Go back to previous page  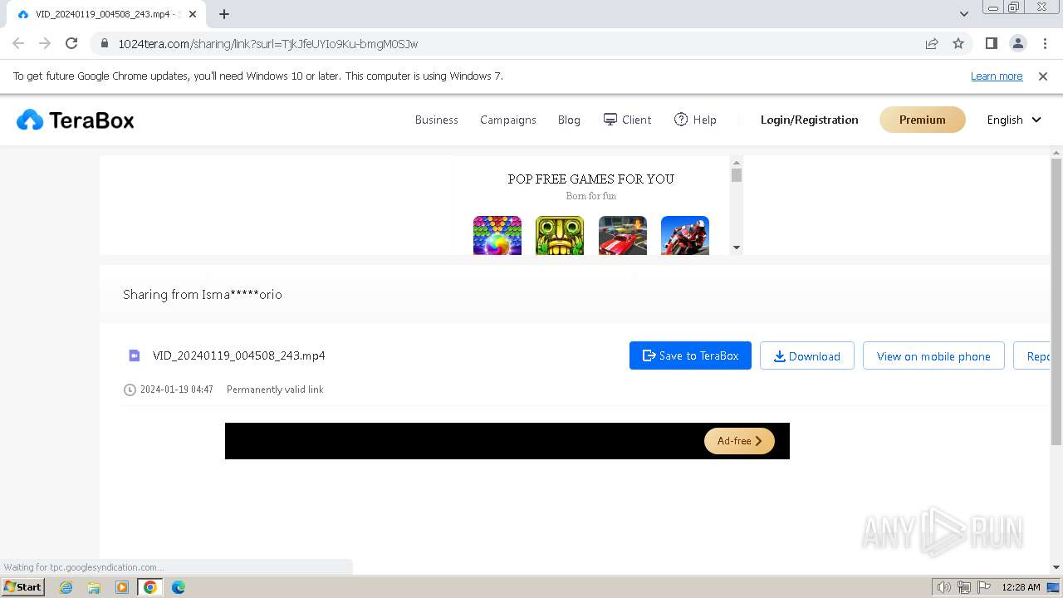[x=18, y=43]
